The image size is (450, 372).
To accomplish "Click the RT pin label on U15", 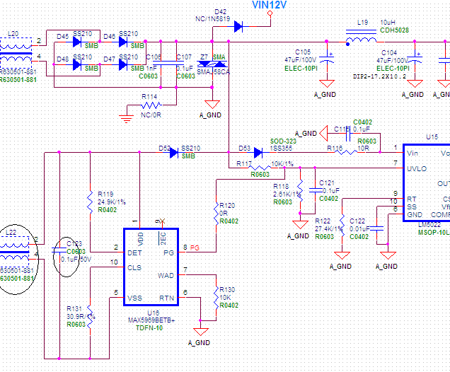I will tap(412, 199).
